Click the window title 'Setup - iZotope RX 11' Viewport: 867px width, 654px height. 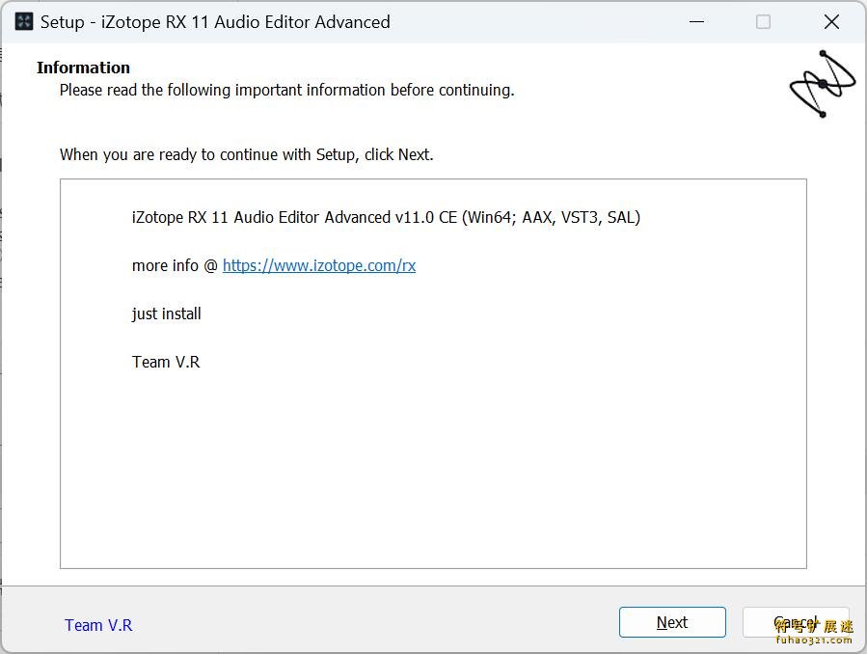[215, 22]
